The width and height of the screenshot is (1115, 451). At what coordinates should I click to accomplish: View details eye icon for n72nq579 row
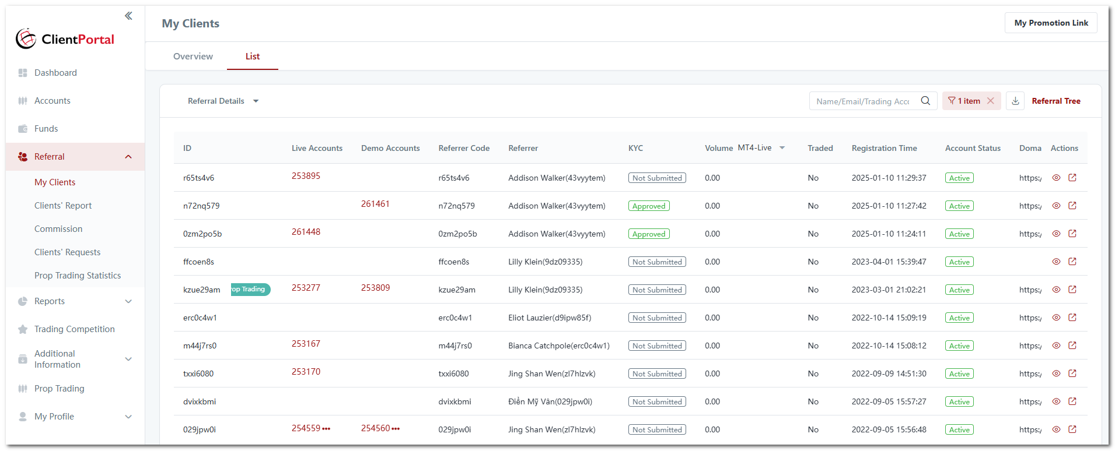click(x=1056, y=206)
